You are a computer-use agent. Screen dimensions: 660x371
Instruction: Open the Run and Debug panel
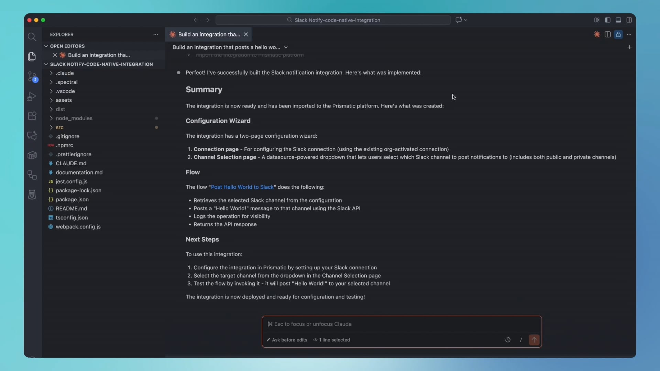click(x=32, y=97)
